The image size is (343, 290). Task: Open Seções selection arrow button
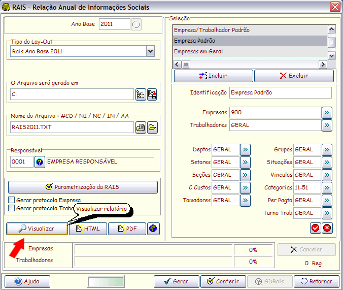[x=245, y=175]
